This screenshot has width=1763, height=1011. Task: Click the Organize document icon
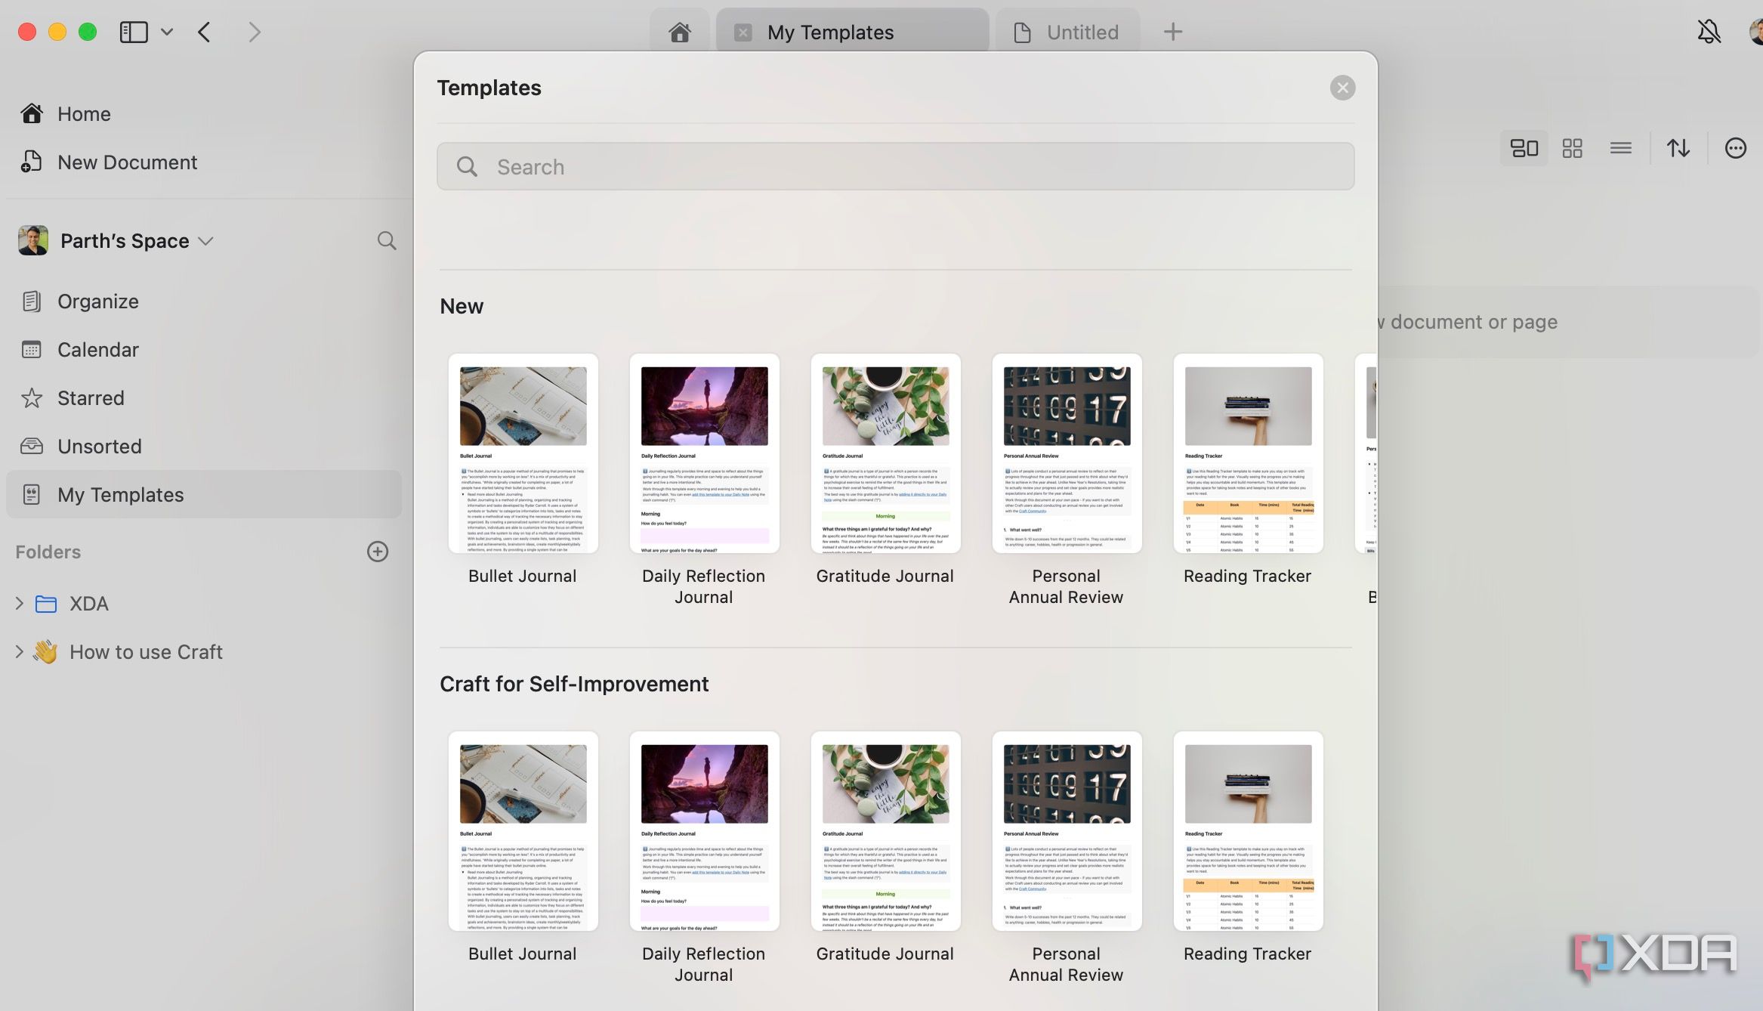31,301
